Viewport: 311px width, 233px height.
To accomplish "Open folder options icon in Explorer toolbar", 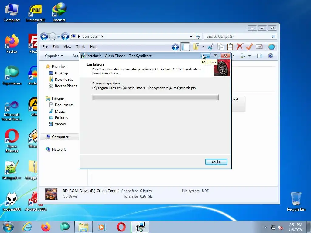I will [x=196, y=47].
